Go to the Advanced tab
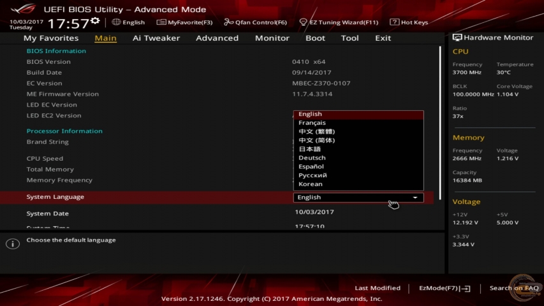 [217, 38]
